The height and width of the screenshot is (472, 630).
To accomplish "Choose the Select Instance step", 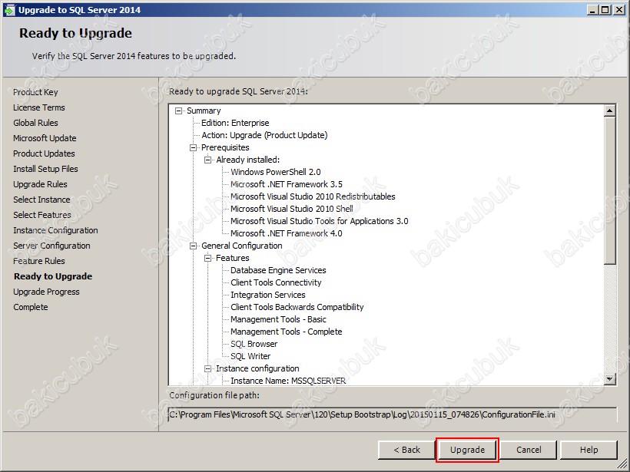I will coord(41,200).
